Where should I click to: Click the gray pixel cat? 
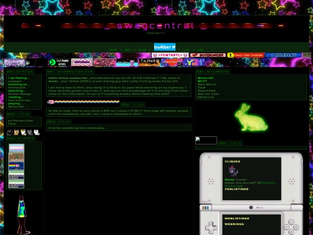30,132
